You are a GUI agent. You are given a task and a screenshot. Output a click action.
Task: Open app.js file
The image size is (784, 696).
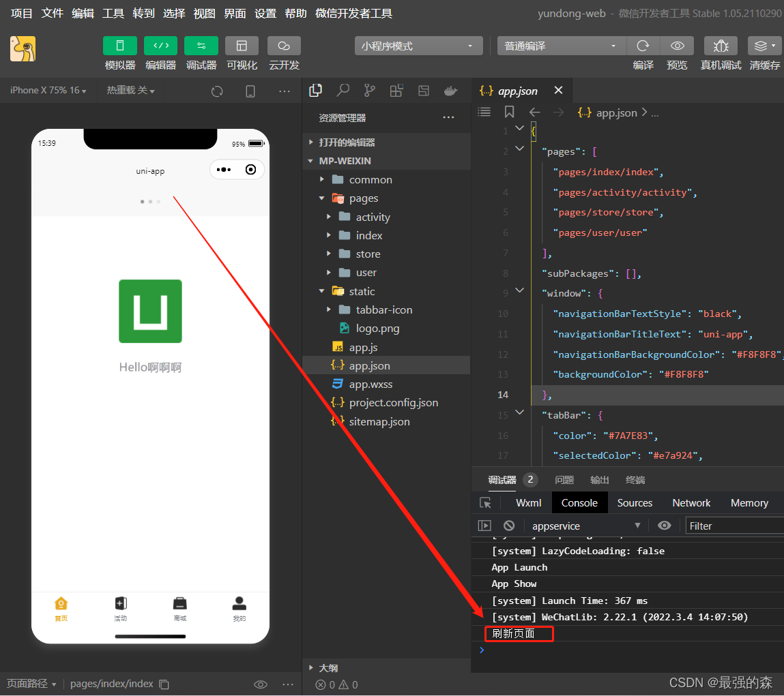pos(386,347)
